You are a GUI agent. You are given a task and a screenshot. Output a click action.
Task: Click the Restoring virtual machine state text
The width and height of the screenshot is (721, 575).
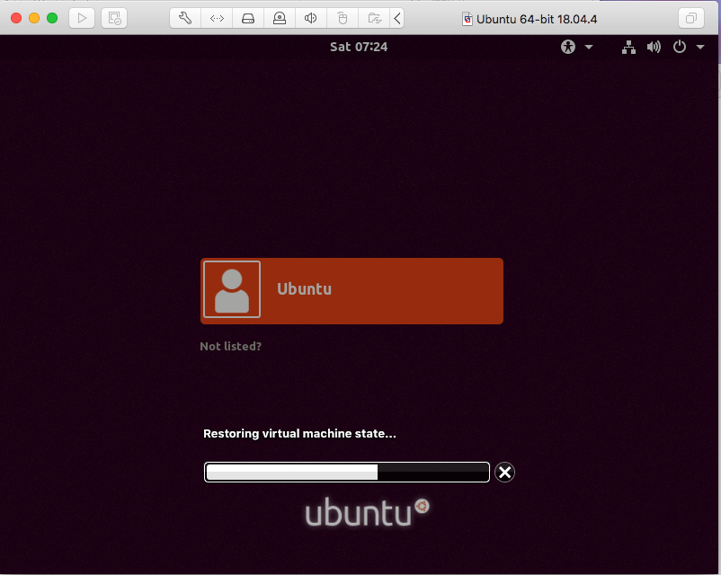tap(299, 434)
